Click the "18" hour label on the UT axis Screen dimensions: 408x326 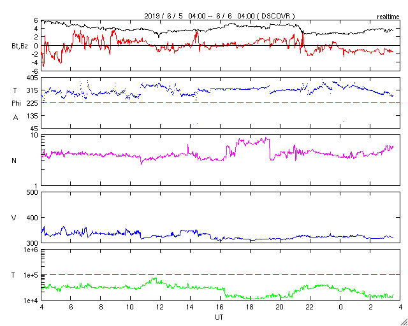(250, 307)
